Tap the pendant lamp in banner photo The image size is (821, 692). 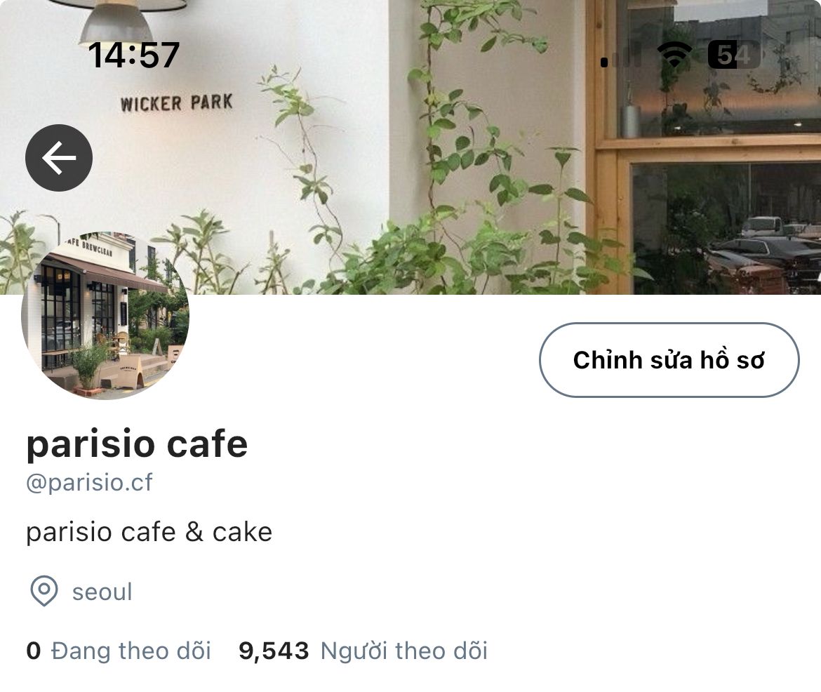116,21
